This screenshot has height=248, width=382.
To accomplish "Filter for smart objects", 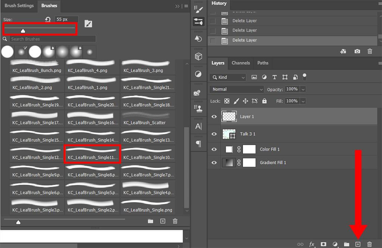I will [x=295, y=77].
